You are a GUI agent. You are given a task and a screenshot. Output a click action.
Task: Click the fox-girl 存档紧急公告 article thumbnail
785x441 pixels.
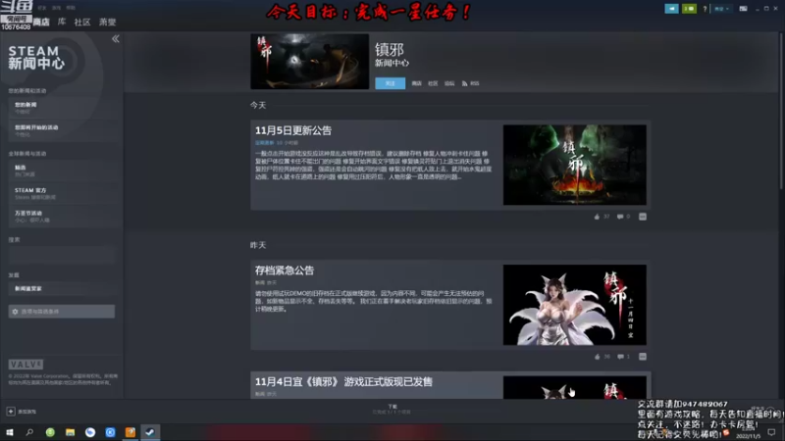[574, 305]
